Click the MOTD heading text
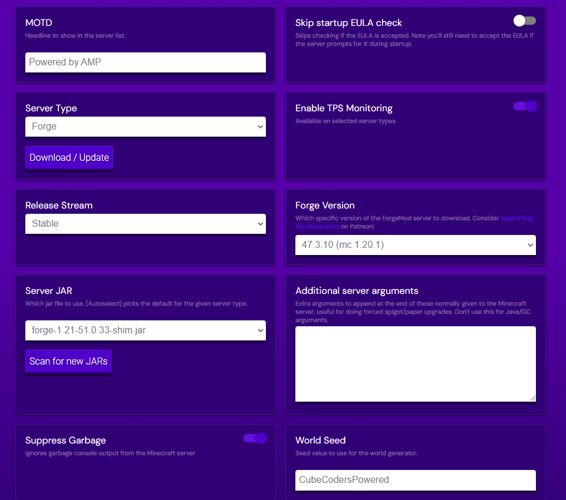Screen dimensions: 566x500 tap(39, 23)
